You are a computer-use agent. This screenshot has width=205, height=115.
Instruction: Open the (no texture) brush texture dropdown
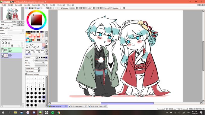click(39, 71)
